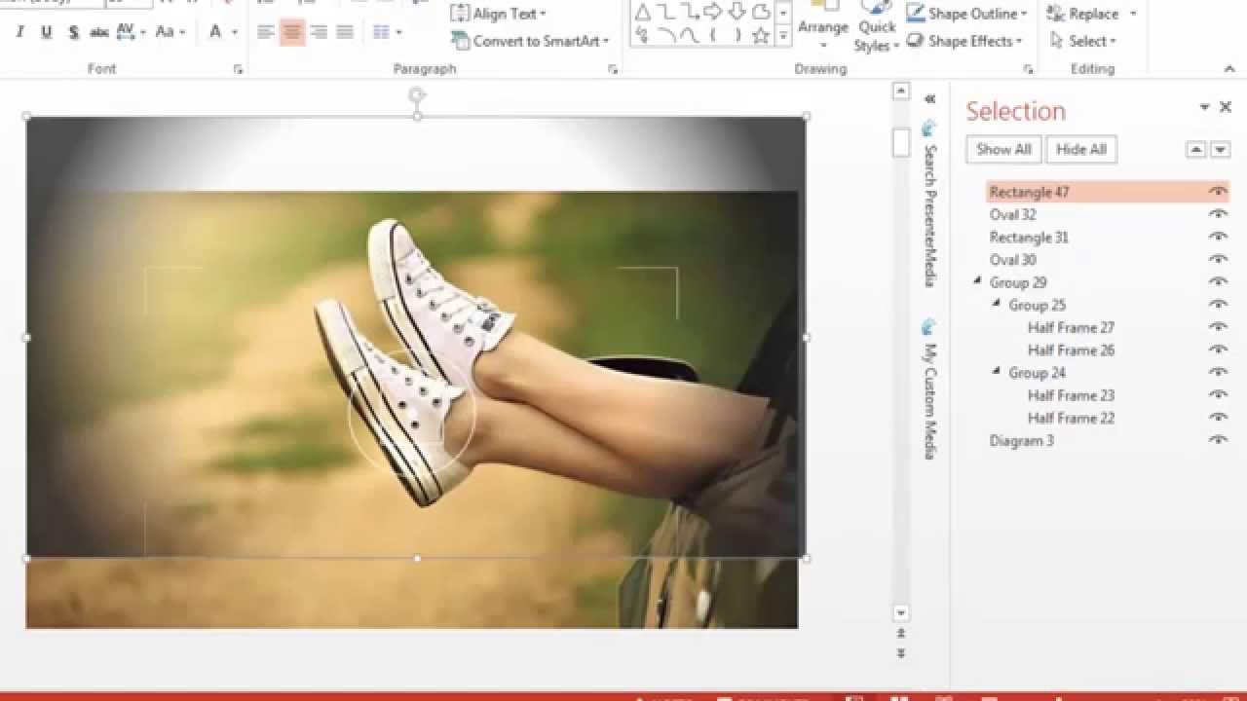
Task: Open character spacing AV options
Action: (130, 32)
